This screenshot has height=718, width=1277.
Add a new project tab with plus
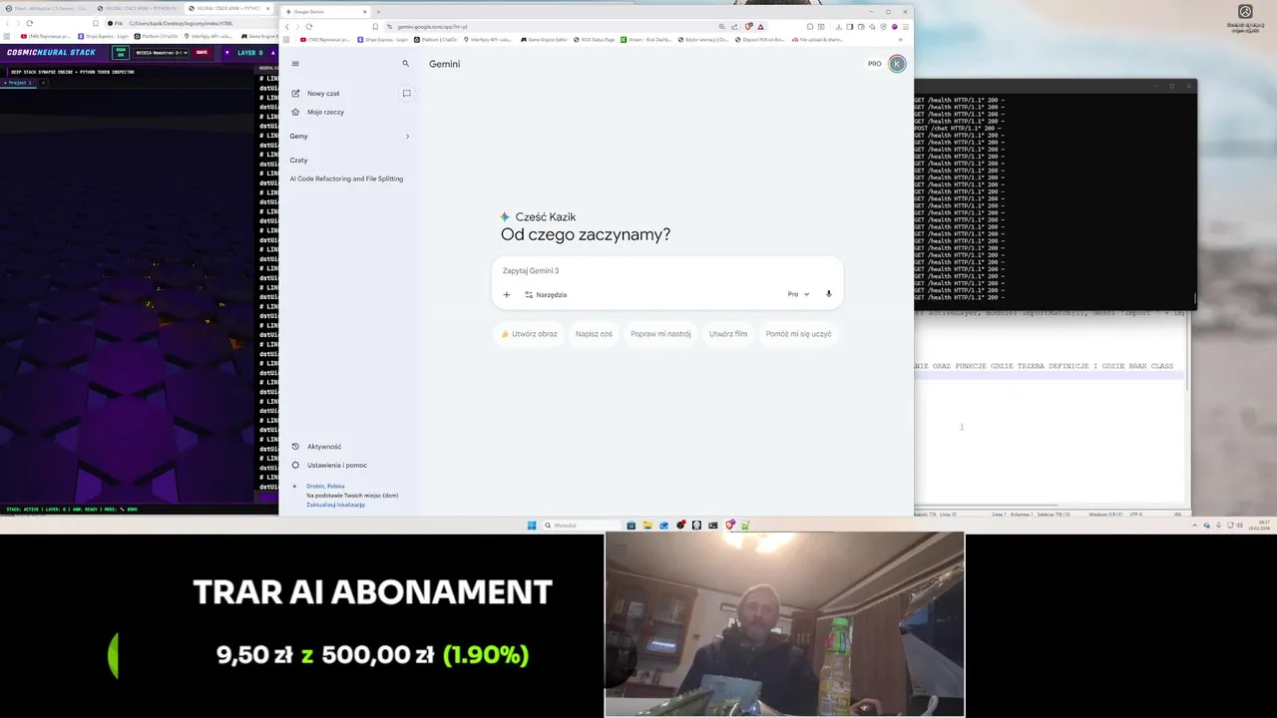click(x=43, y=83)
